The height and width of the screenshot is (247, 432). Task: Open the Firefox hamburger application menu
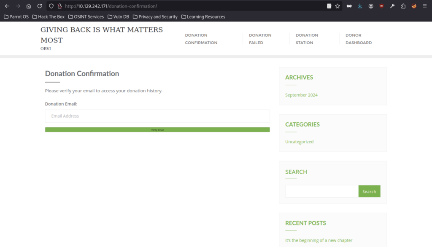click(425, 6)
